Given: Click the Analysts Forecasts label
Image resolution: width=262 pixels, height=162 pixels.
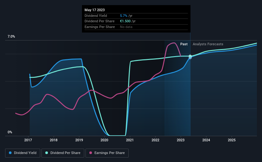Looking at the screenshot, I should click(208, 44).
